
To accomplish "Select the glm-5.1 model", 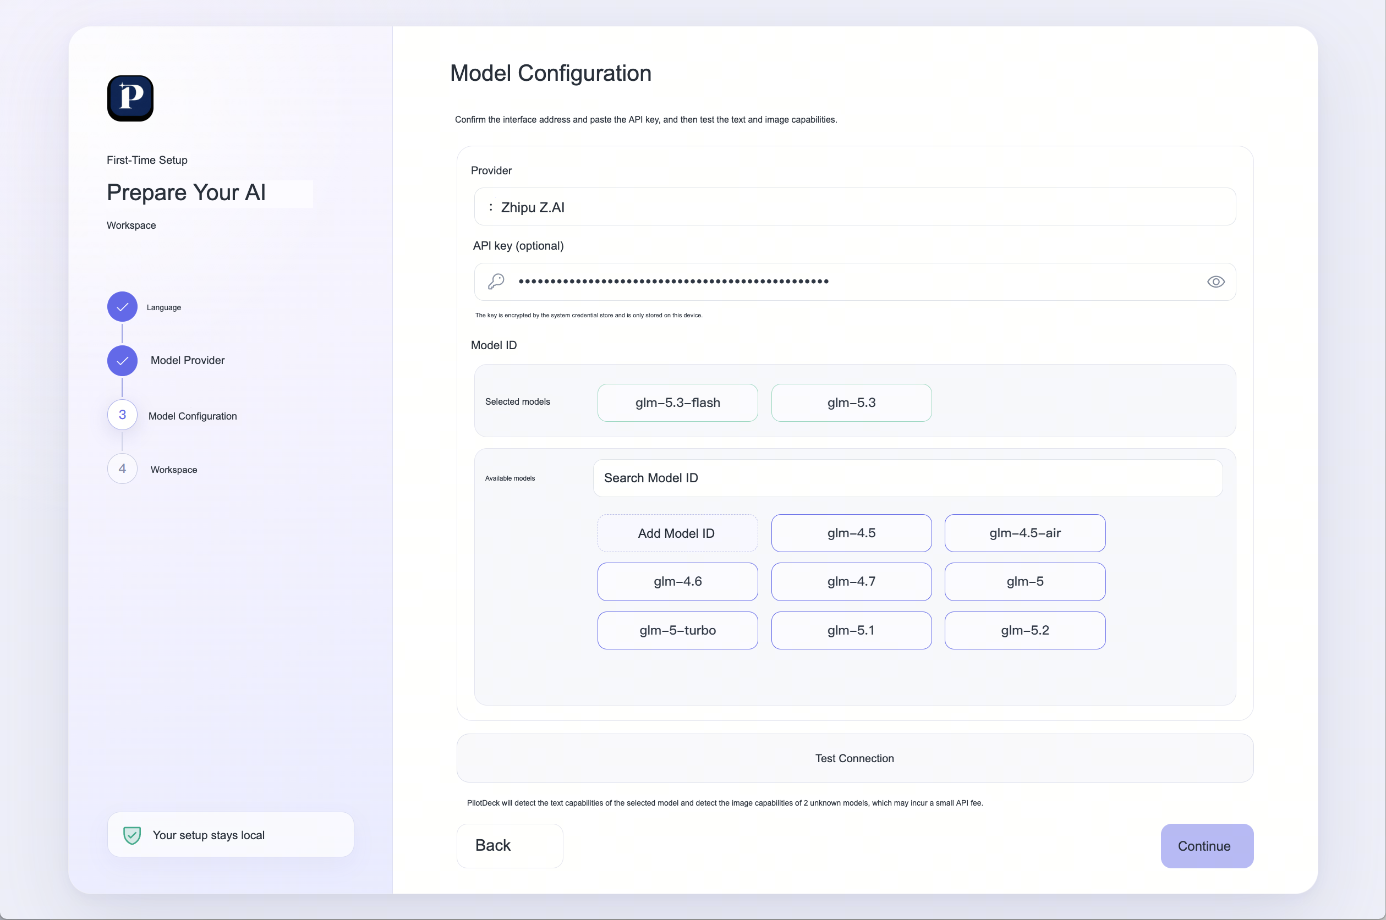I will pyautogui.click(x=851, y=630).
